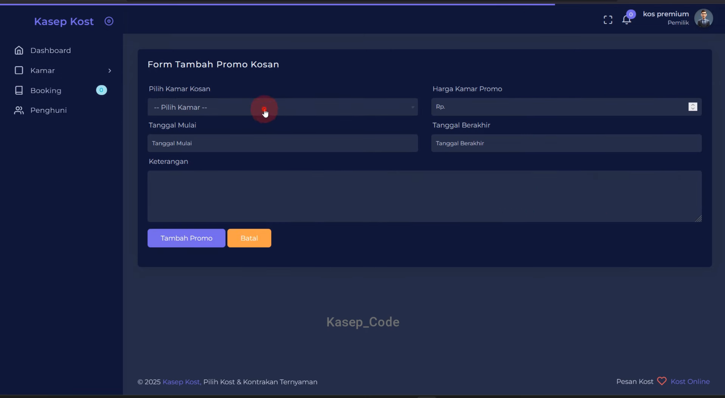Screen dimensions: 725x398
Task: Open Dashboard from the sidebar
Action: [x=50, y=50]
